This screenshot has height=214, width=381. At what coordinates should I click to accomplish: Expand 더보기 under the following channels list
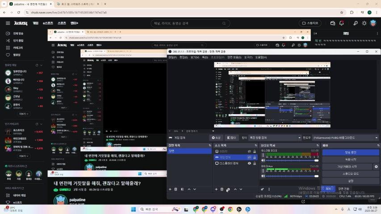(24, 114)
